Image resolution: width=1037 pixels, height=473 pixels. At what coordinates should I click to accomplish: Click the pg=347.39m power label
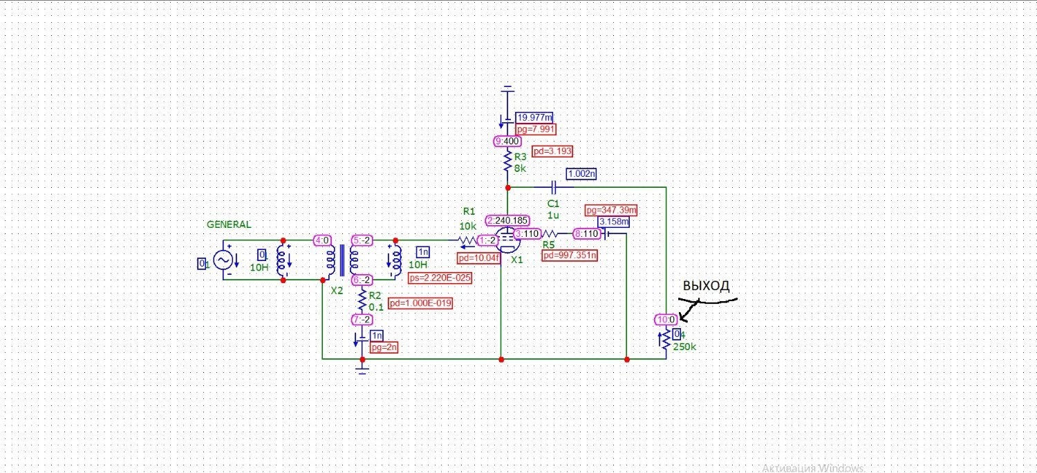coord(611,210)
